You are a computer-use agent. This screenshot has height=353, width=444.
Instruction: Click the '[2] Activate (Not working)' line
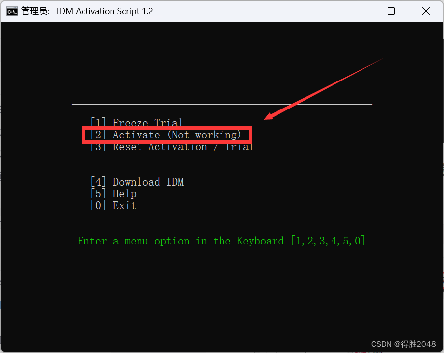[x=166, y=135]
